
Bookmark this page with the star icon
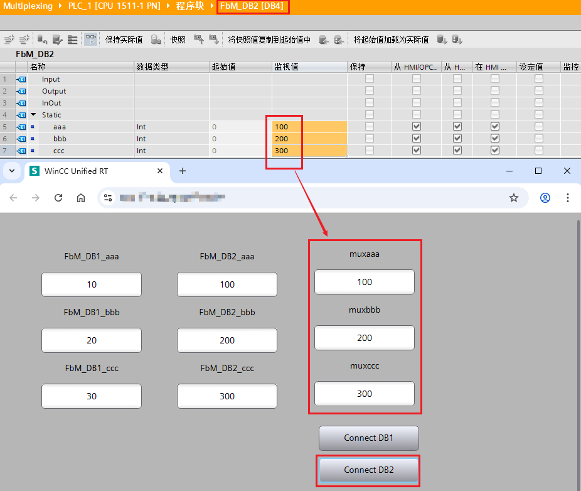[x=514, y=198]
